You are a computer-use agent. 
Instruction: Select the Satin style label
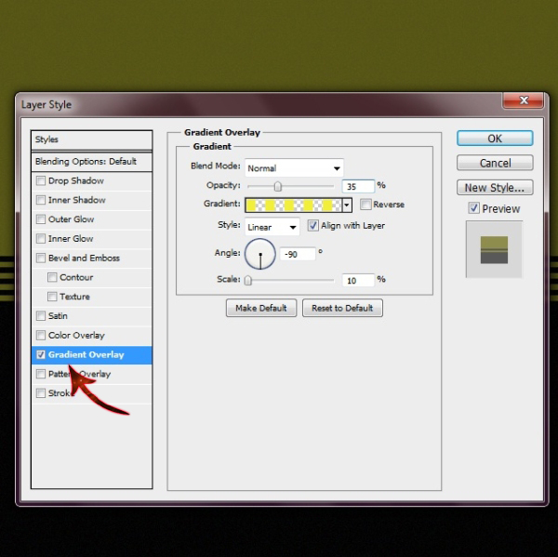(x=58, y=315)
